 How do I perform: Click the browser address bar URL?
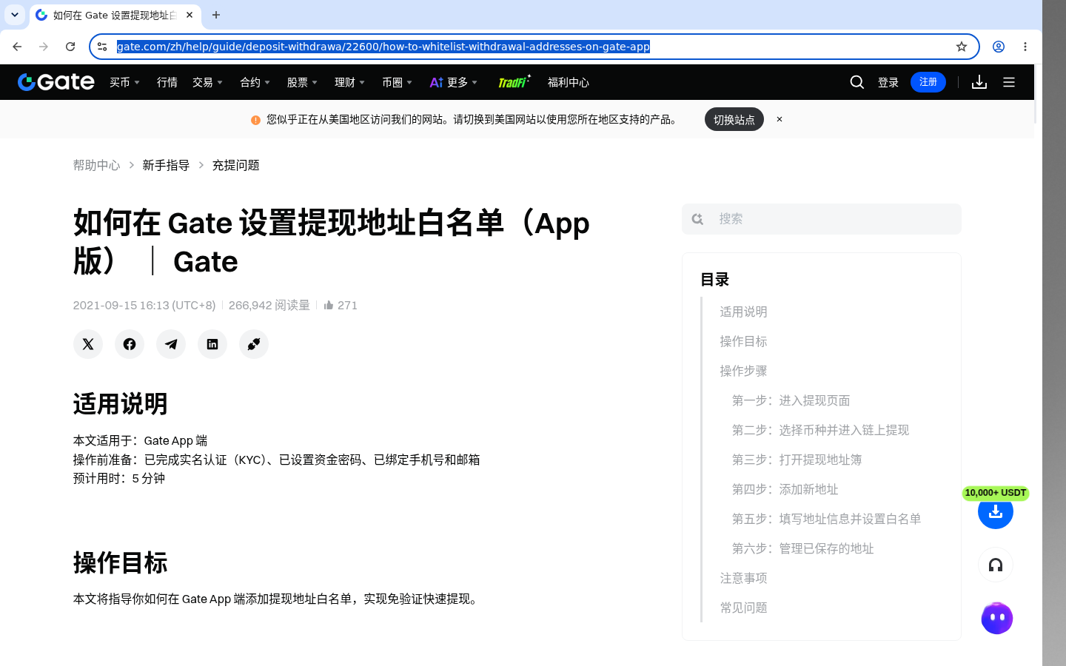click(383, 47)
